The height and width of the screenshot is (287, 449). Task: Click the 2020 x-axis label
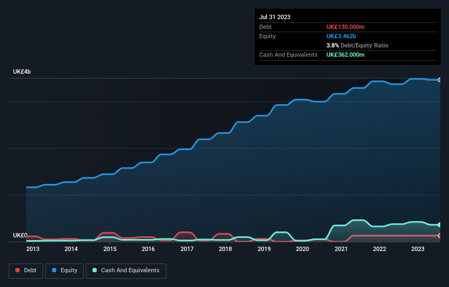[x=302, y=249]
